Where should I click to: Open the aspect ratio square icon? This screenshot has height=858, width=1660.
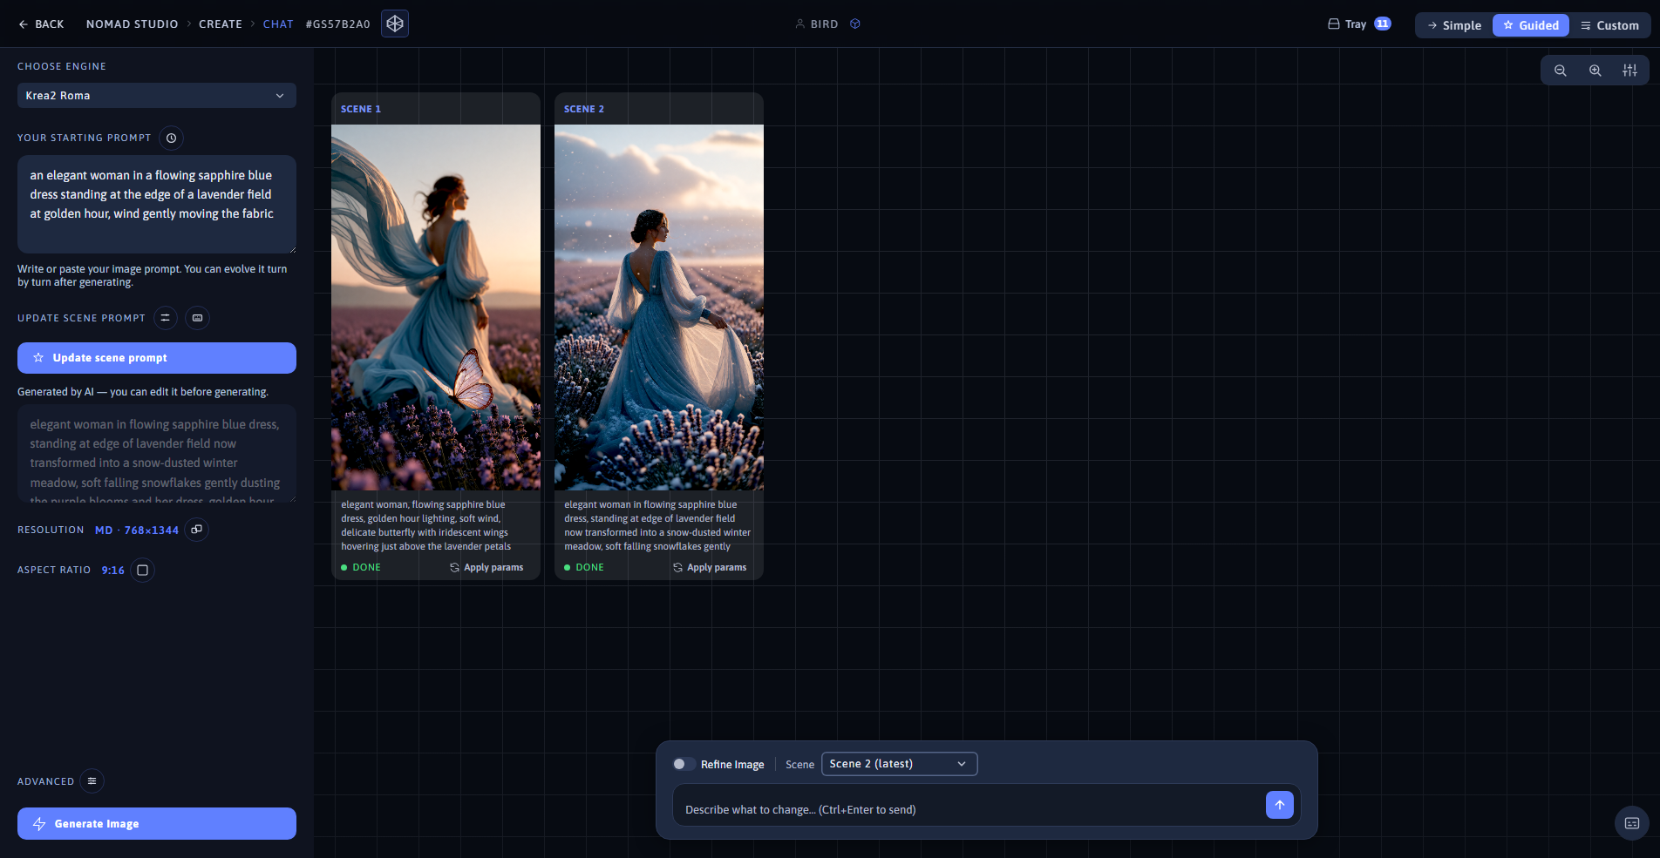(143, 570)
